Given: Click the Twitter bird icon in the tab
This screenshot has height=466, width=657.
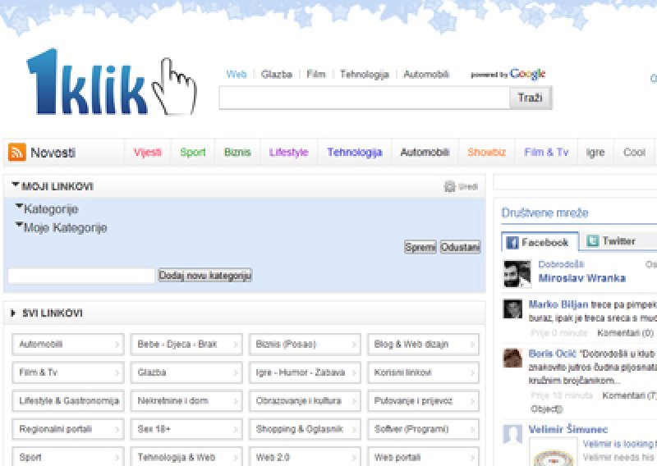Looking at the screenshot, I should point(592,240).
